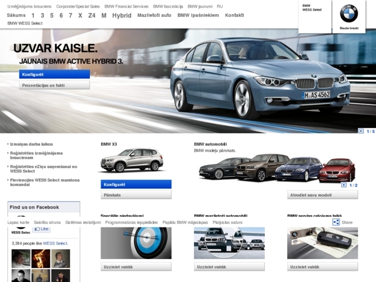Screen dimensions: 376x282
Task: Click the Share text link
Action: click(347, 222)
